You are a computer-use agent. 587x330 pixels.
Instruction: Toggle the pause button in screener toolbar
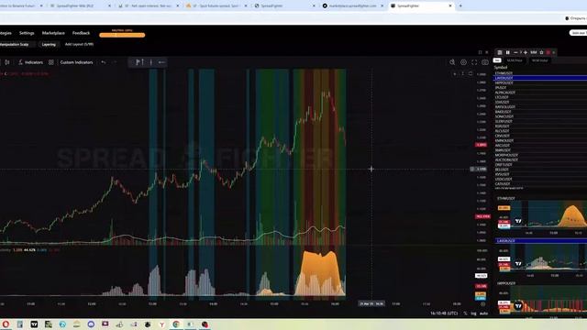[507, 52]
